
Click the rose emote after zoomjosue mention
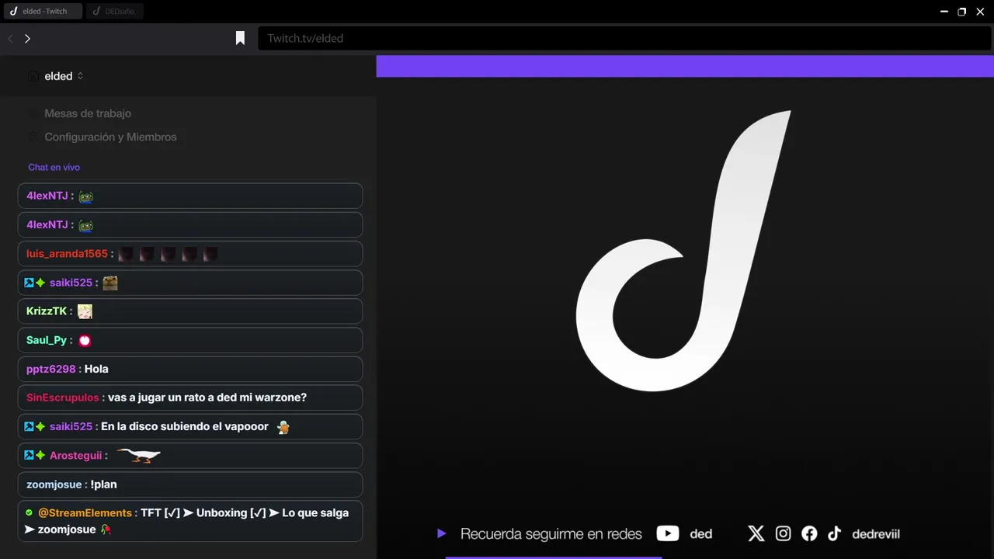106,529
